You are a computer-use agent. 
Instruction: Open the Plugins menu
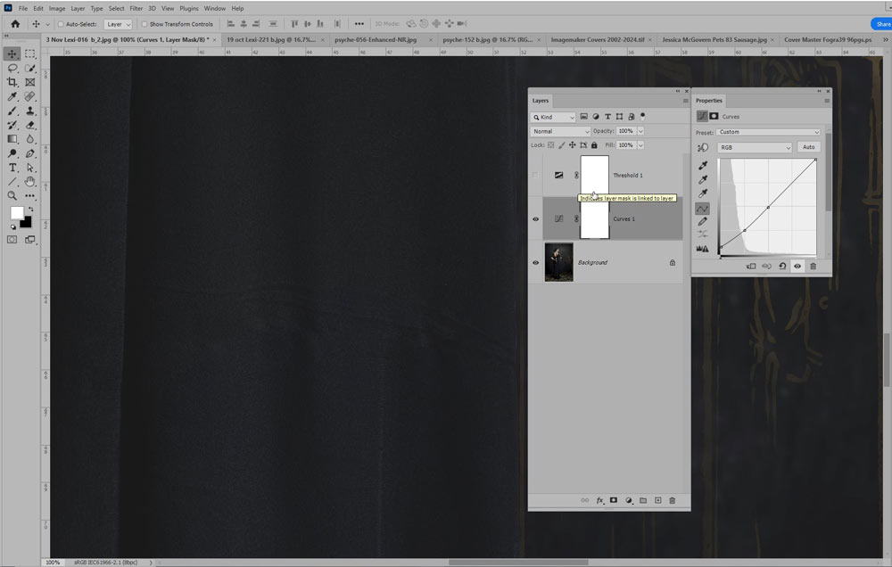click(x=189, y=9)
